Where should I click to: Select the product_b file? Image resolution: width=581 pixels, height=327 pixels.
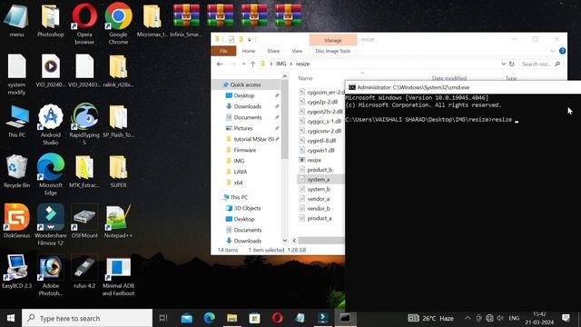320,170
